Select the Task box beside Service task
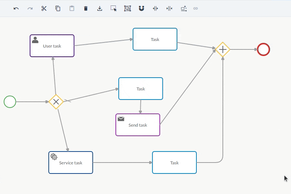Screen dimensions: 291x194 click(174, 163)
